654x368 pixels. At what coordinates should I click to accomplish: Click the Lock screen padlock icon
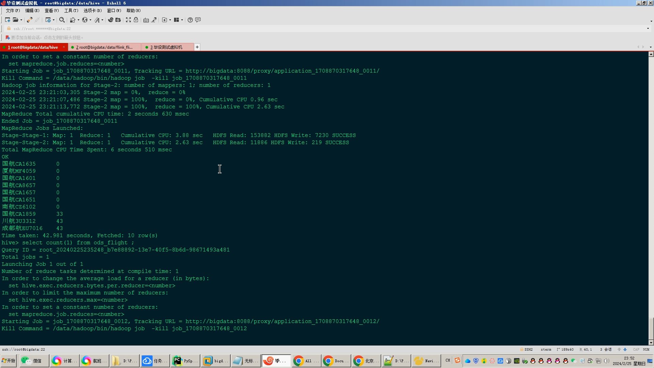136,20
